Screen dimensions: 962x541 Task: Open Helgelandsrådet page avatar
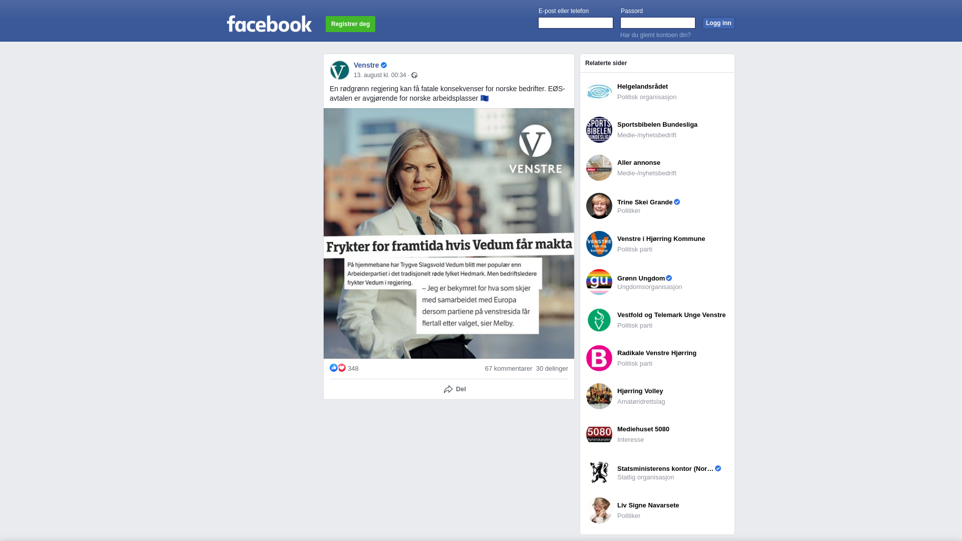tap(599, 92)
